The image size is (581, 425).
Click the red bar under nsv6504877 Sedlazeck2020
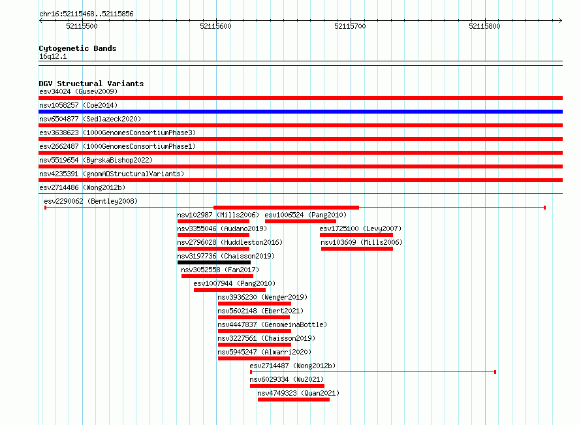click(x=300, y=125)
